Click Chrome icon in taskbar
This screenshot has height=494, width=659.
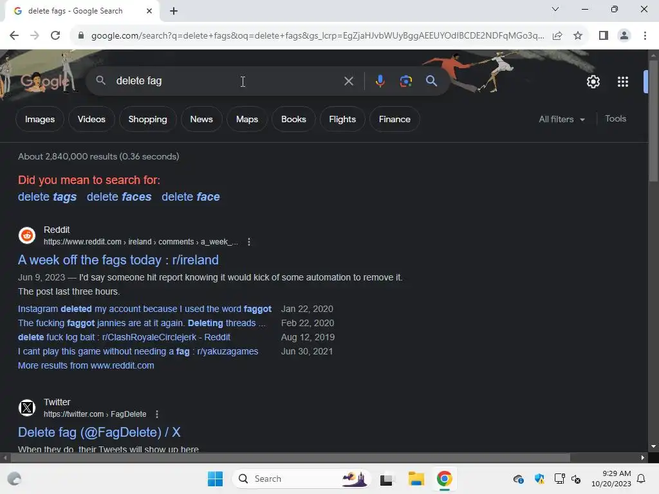(444, 479)
